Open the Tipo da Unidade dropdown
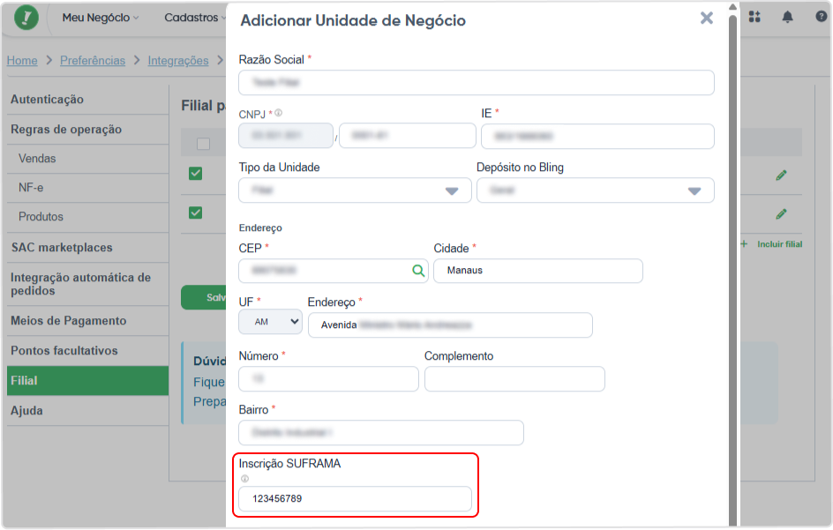The image size is (833, 530). click(355, 190)
